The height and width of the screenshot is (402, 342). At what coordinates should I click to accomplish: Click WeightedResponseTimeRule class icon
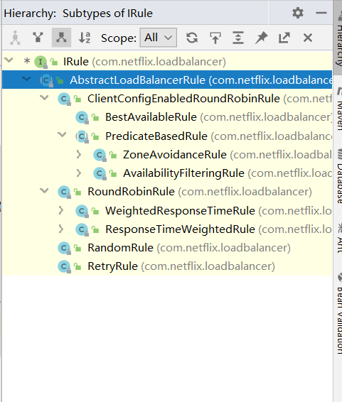tap(82, 211)
